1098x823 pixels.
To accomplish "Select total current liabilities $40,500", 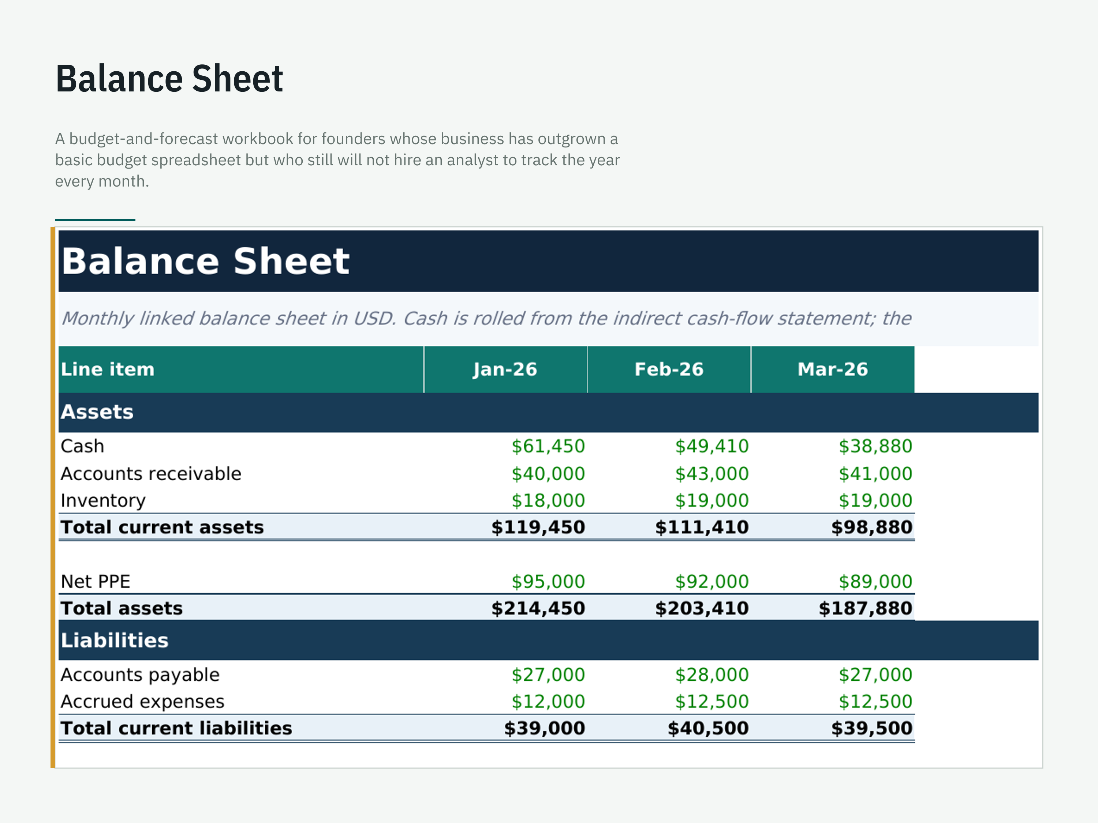I will (x=708, y=728).
